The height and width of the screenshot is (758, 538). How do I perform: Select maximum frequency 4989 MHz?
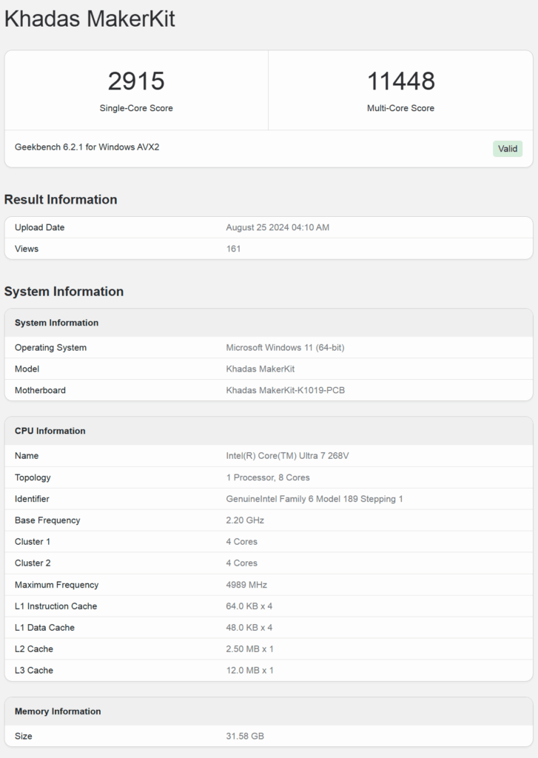pyautogui.click(x=246, y=585)
